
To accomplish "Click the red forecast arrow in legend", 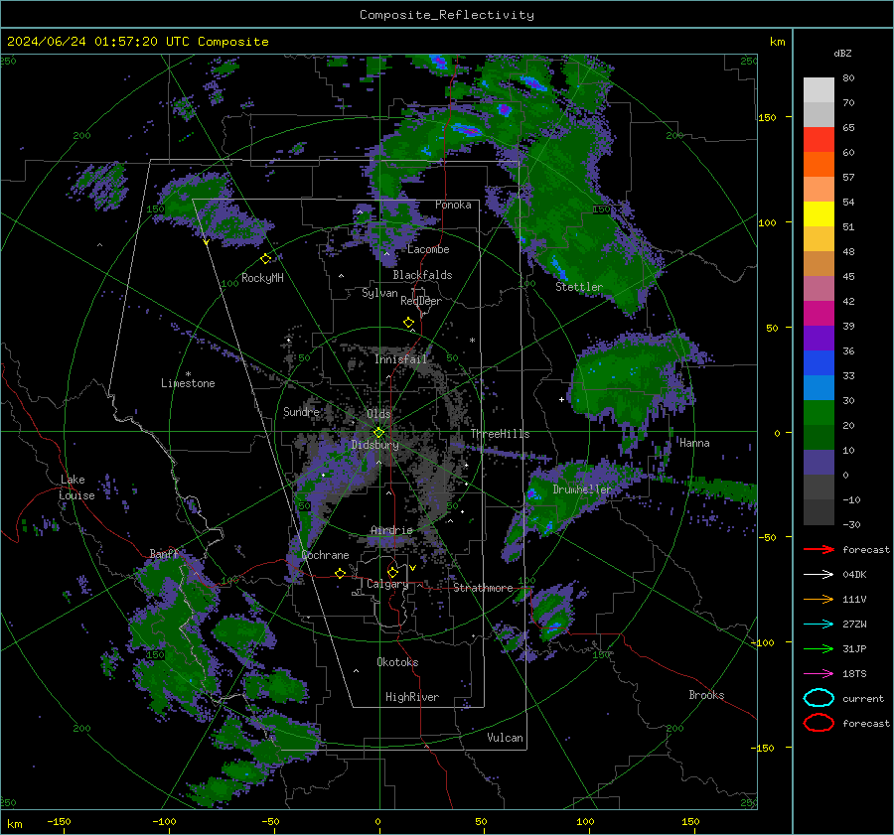I will coord(819,549).
